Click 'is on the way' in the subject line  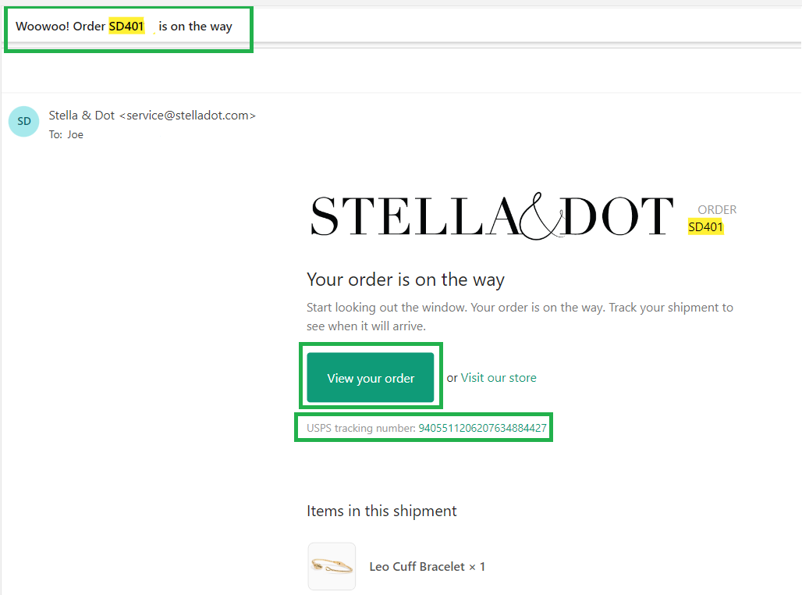[195, 26]
